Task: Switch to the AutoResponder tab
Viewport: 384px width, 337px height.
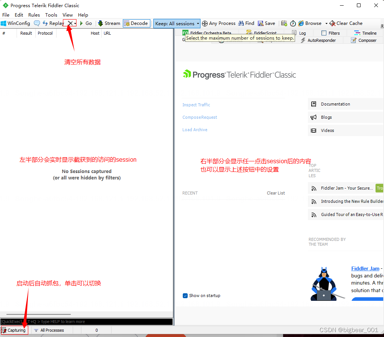Action: [x=318, y=40]
